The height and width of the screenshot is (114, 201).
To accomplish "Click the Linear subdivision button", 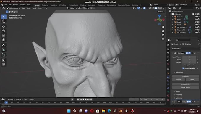I will tap(192, 80).
